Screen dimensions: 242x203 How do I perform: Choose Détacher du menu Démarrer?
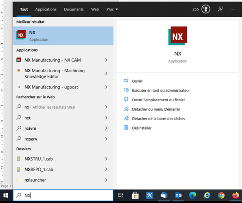click(156, 109)
